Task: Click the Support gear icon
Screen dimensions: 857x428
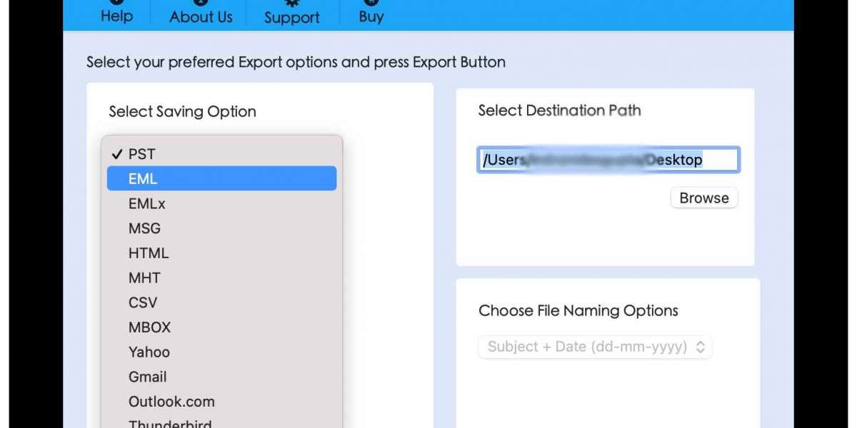Action: point(291,3)
